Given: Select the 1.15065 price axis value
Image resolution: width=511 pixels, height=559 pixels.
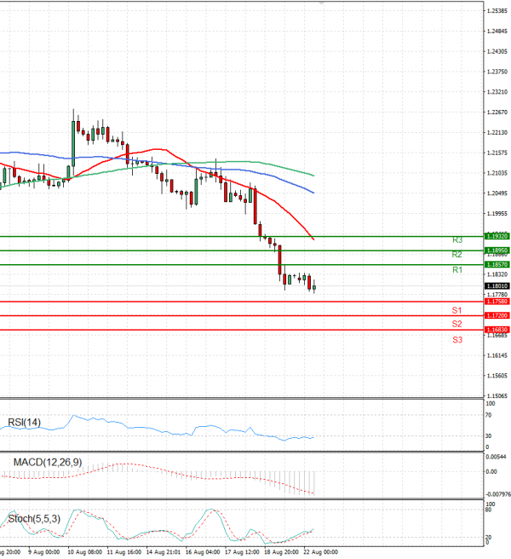Looking at the screenshot, I should click(497, 396).
